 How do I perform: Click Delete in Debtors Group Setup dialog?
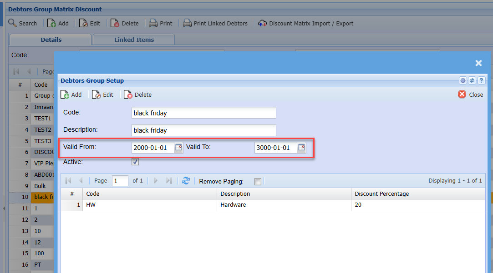138,94
